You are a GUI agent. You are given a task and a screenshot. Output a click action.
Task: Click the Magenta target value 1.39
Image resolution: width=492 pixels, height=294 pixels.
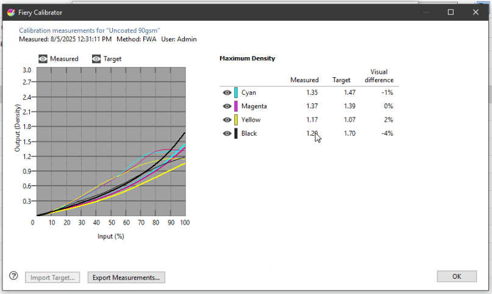coord(349,107)
